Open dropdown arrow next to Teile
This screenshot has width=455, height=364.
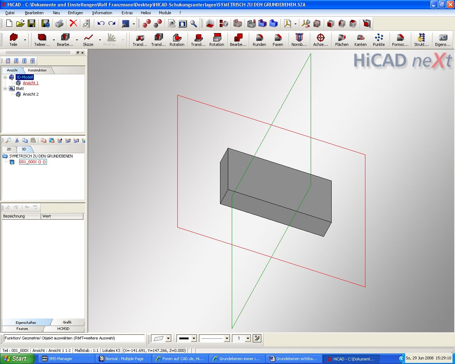pos(25,40)
